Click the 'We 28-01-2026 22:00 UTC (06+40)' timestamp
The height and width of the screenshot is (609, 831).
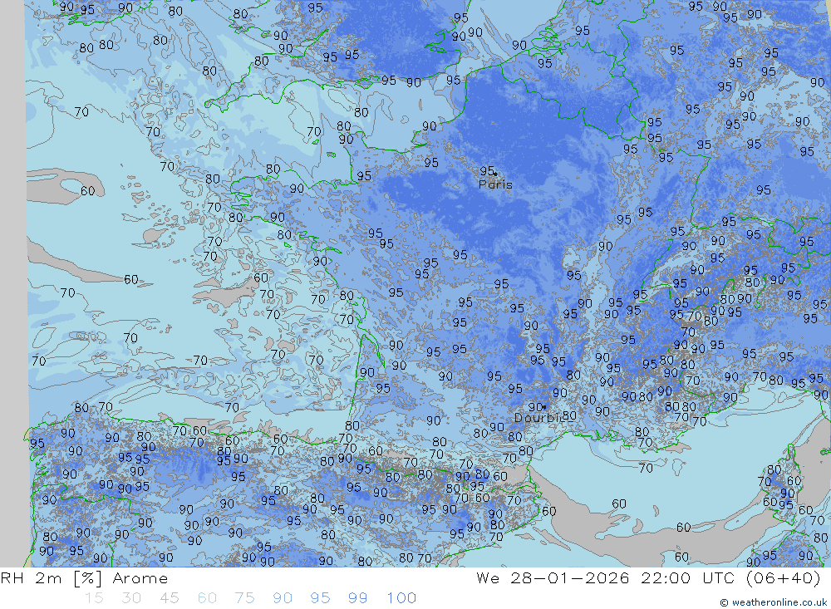pos(648,578)
